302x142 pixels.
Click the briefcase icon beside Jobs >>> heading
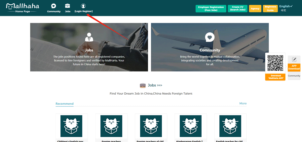pos(143,85)
